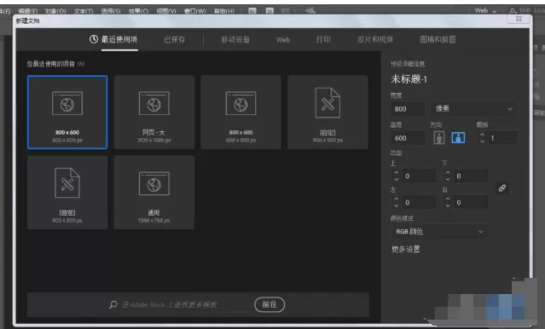Click the Adobe Stock template search field
Image resolution: width=545 pixels, height=329 pixels.
click(170, 304)
